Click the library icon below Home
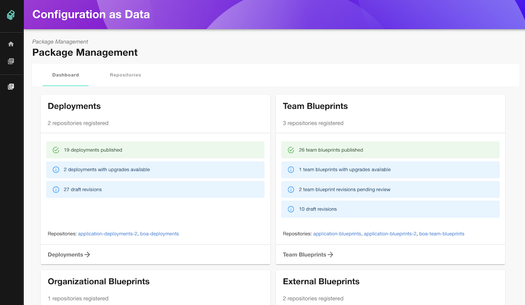The height and width of the screenshot is (305, 525). tap(11, 61)
